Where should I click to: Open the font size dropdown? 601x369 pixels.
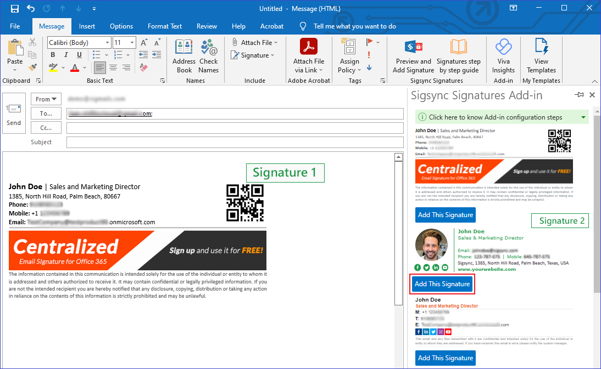(132, 43)
